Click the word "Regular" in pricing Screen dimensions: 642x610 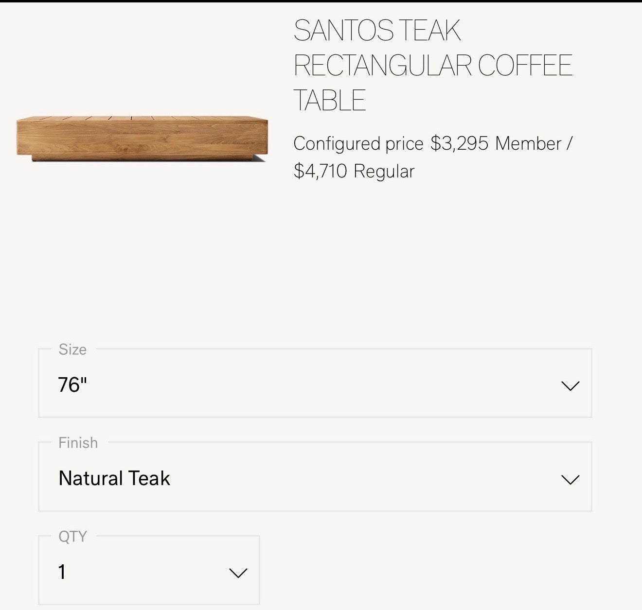[x=384, y=172]
